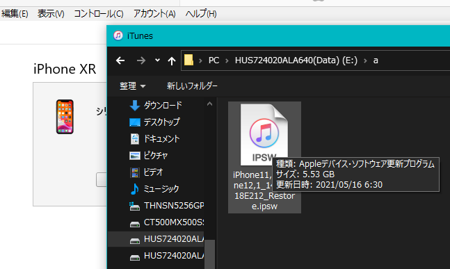Screen dimensions: 450x269
Task: Open the コントロール(C) menu
Action: pyautogui.click(x=99, y=13)
